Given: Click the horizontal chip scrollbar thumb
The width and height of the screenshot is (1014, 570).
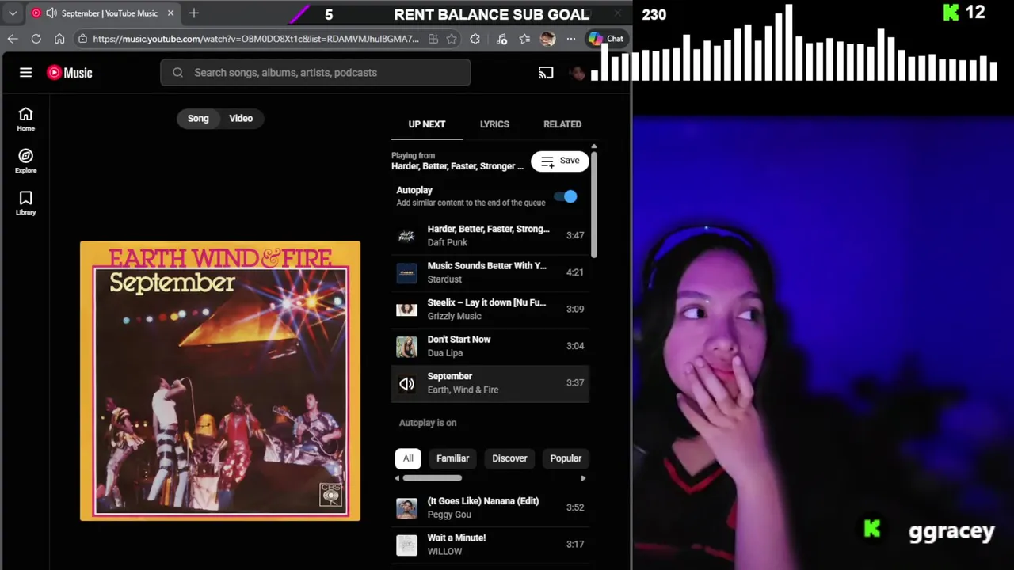Looking at the screenshot, I should point(432,478).
